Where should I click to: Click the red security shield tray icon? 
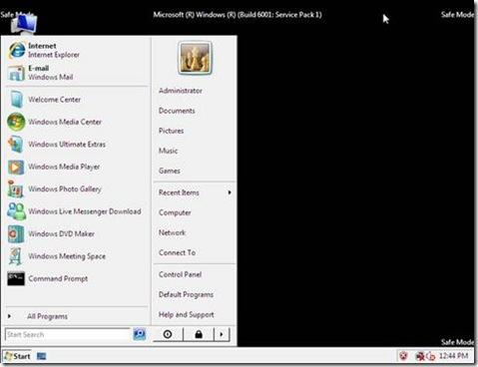(403, 356)
